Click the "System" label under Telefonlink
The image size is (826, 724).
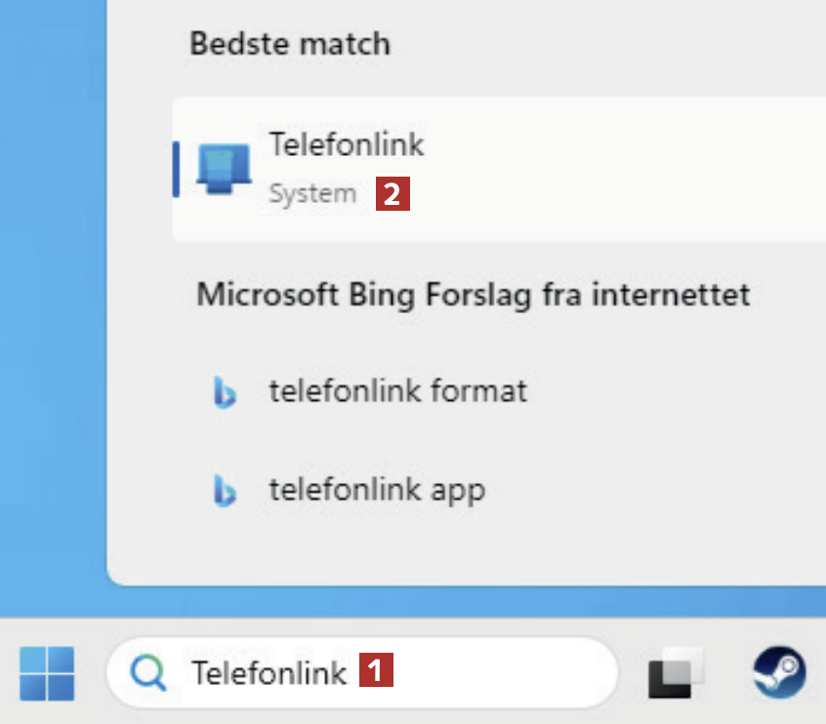click(312, 194)
